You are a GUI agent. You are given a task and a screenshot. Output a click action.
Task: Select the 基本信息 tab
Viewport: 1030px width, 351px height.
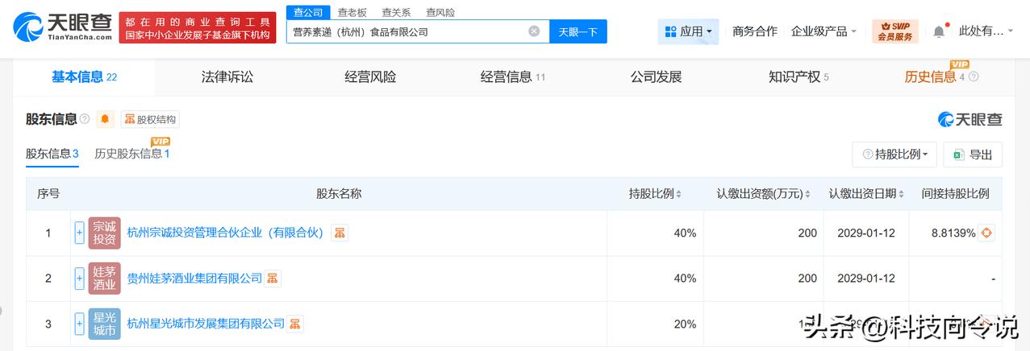click(84, 77)
